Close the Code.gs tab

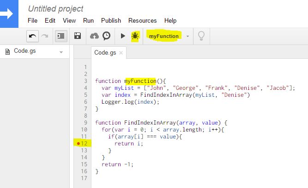tap(121, 53)
